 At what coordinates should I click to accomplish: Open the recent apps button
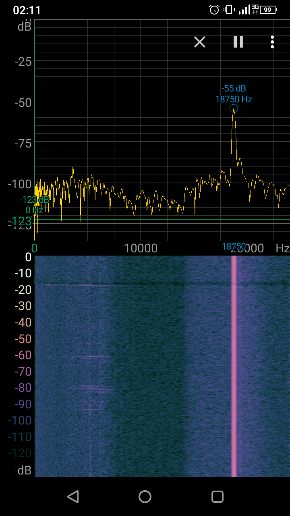coord(217,497)
